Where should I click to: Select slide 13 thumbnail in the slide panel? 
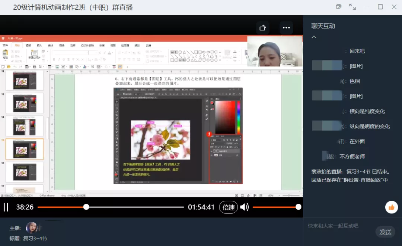24,103
